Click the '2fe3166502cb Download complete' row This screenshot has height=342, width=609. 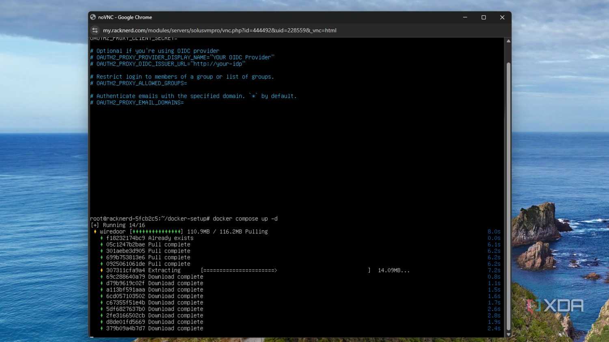point(152,316)
